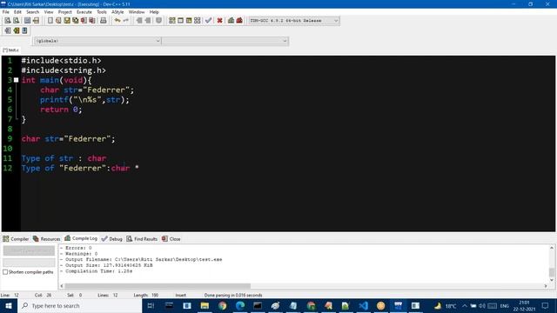Toggle Shorten compiler paths checkbox

point(5,272)
